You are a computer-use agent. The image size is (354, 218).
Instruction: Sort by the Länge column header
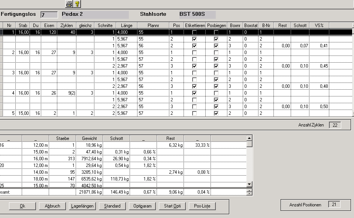(127, 25)
